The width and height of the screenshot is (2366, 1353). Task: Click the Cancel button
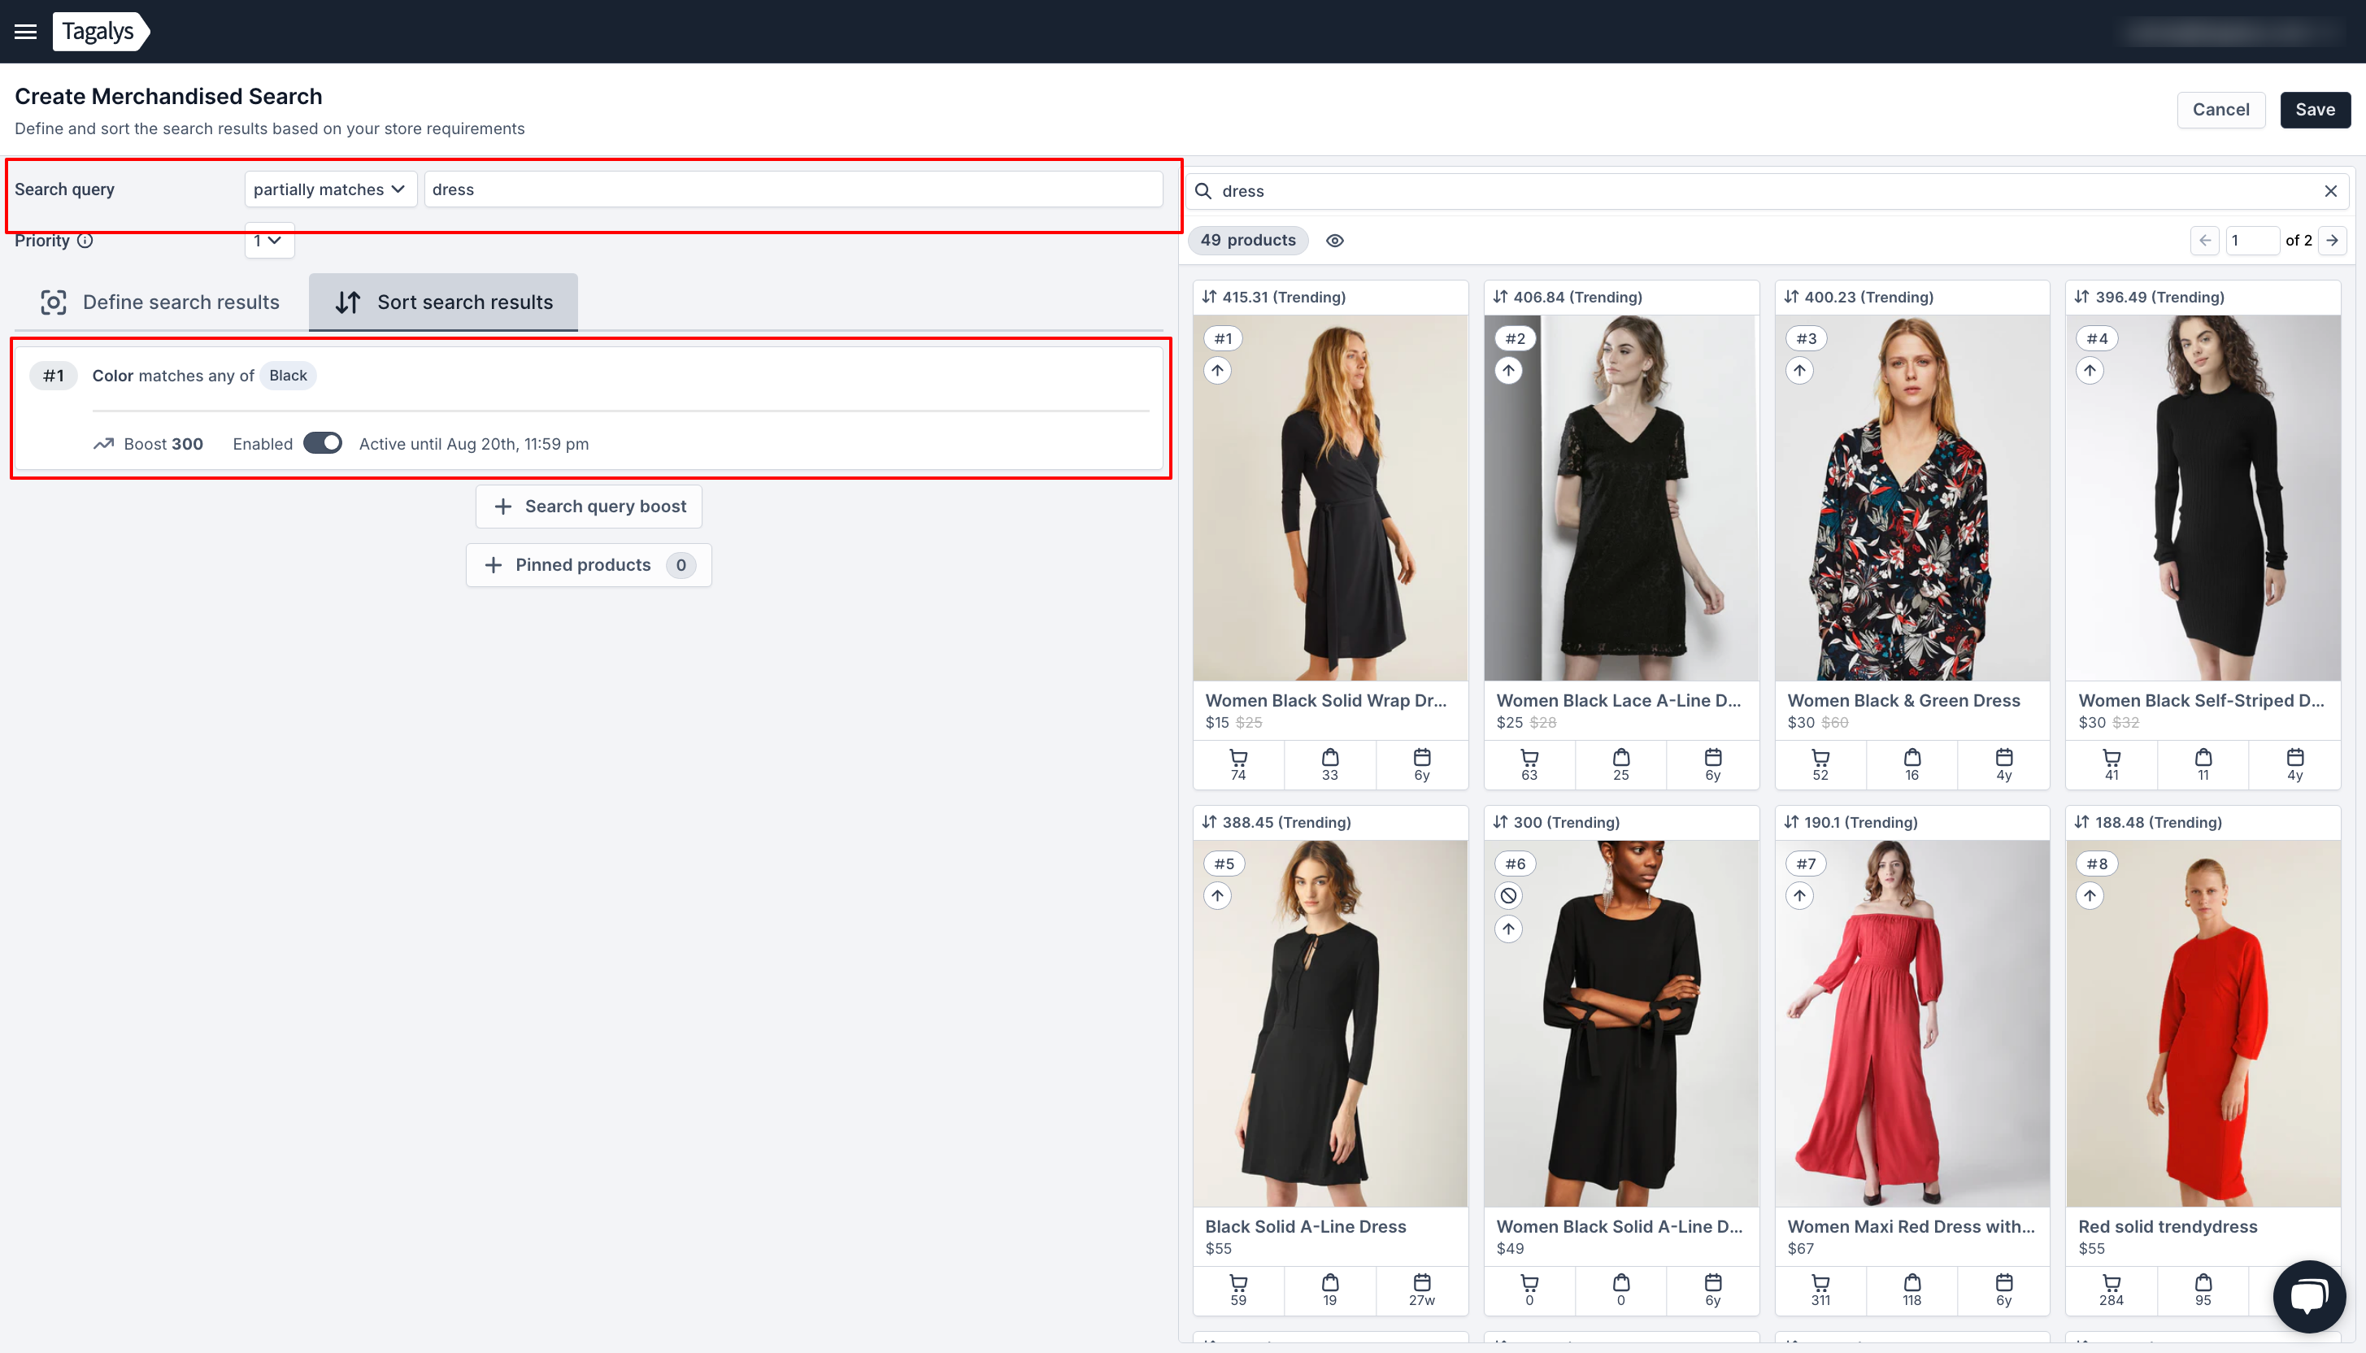click(2221, 110)
